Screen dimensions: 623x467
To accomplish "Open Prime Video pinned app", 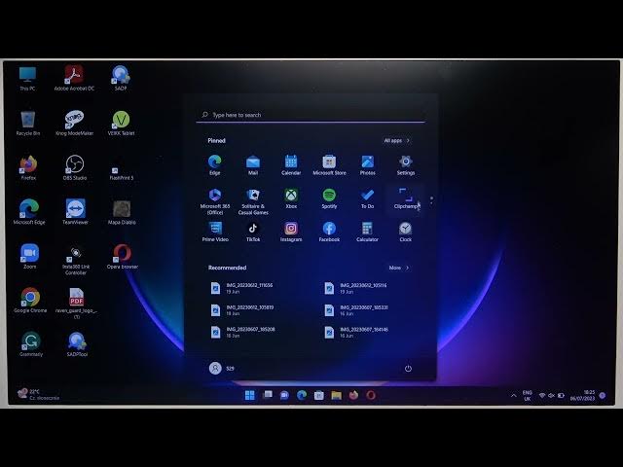I will click(x=215, y=232).
